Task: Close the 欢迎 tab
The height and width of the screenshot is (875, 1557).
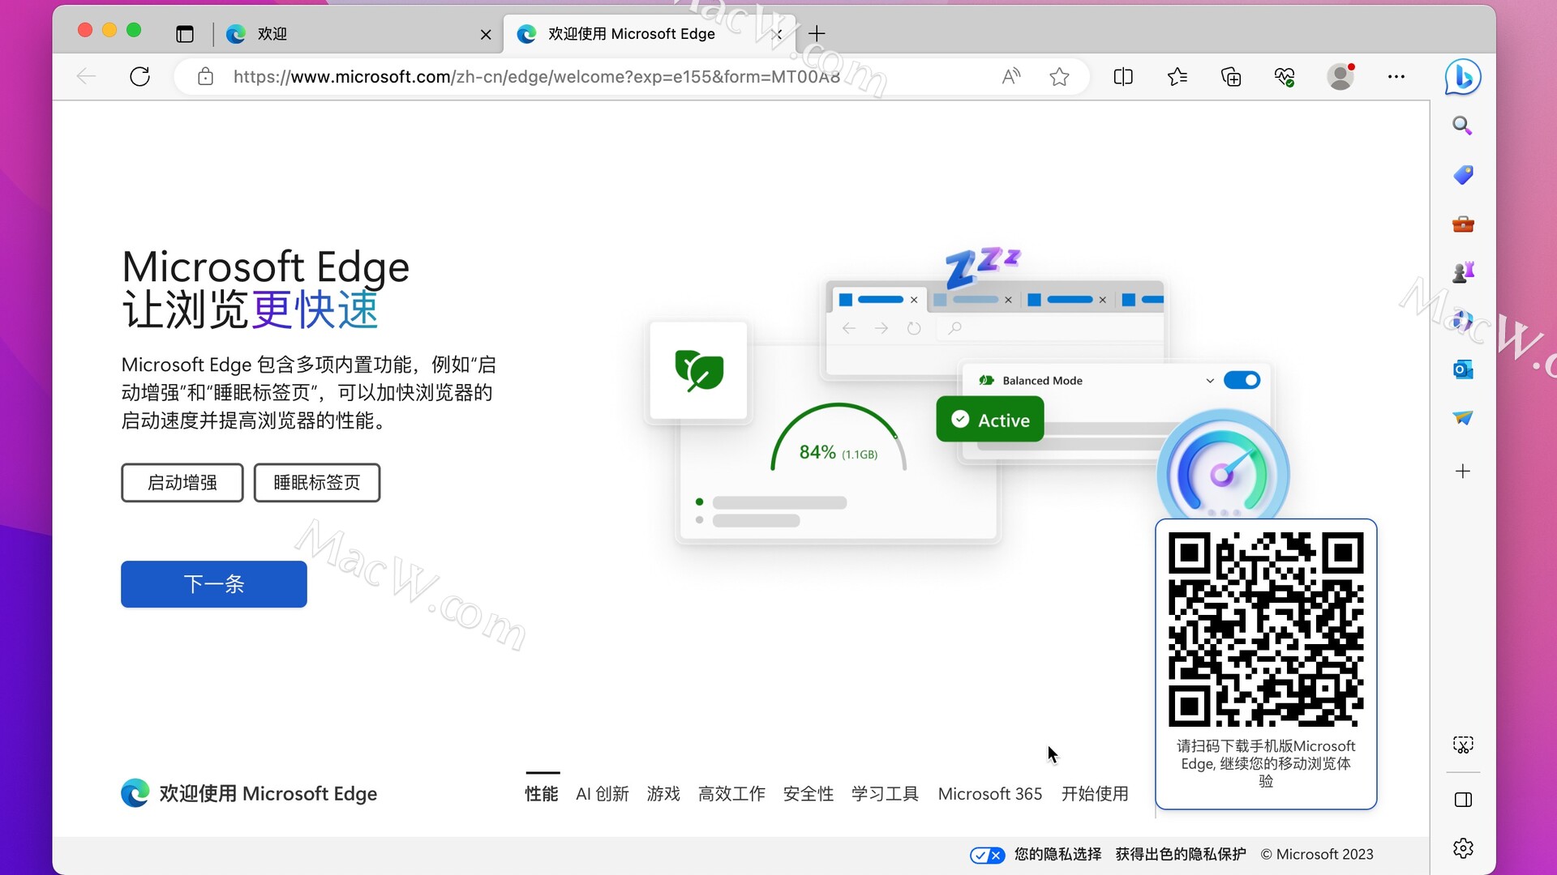Action: point(486,34)
